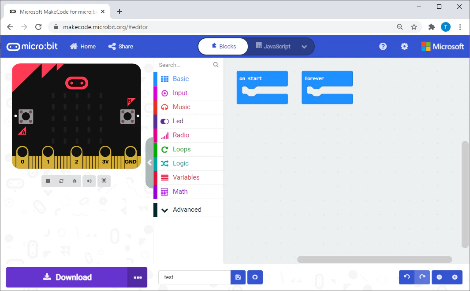Image resolution: width=470 pixels, height=291 pixels.
Task: Open the Loops blocks category
Action: 189,149
